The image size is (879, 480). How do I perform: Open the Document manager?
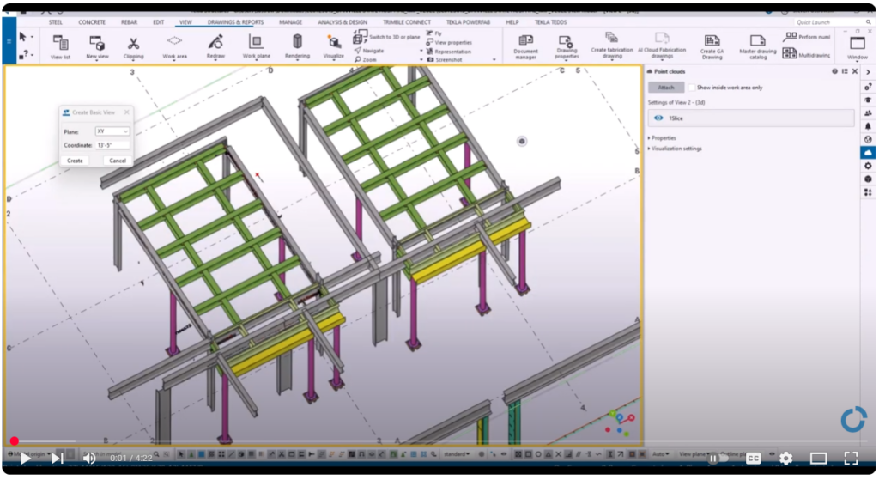(x=525, y=47)
